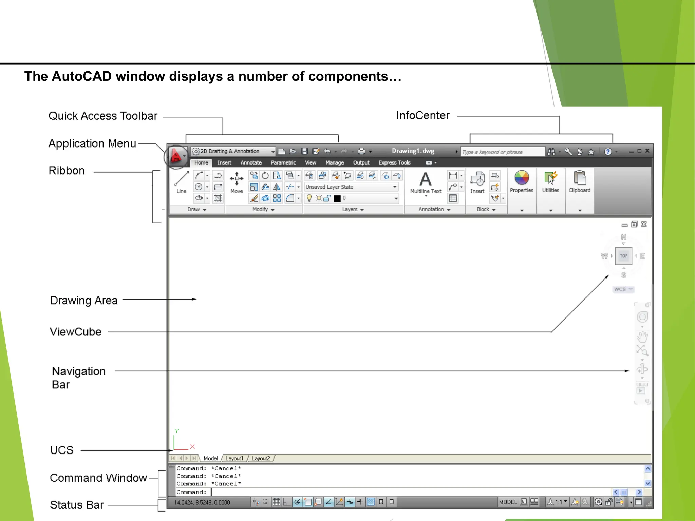Select the Hatch tool icon
The image size is (695, 521).
[x=218, y=198]
